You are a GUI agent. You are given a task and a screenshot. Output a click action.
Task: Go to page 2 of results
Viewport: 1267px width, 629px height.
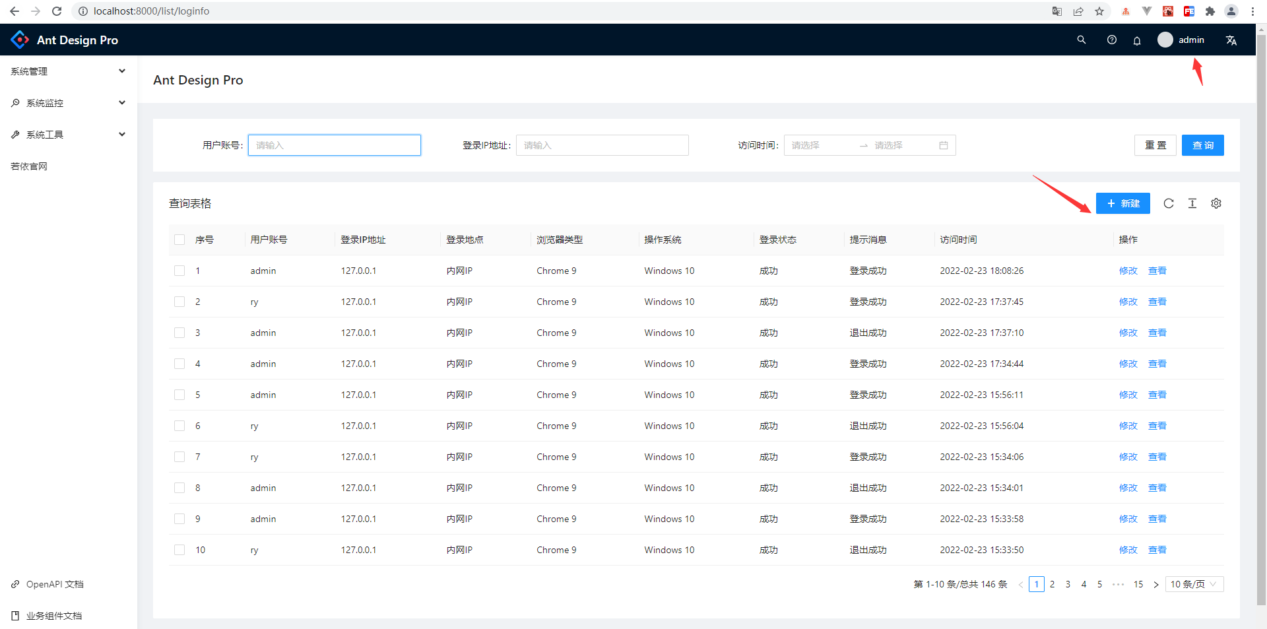pyautogui.click(x=1052, y=584)
